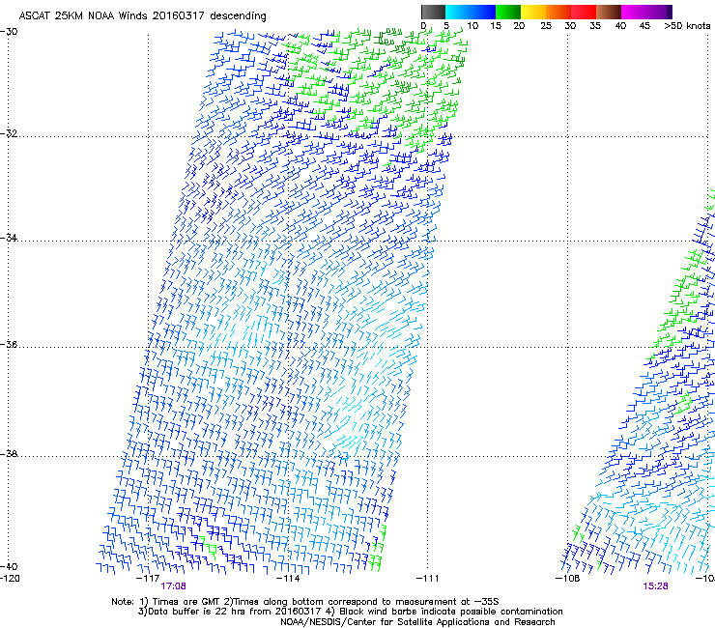Click the green 15-20 knots legend swatch
This screenshot has width=715, height=628.
click(x=508, y=12)
